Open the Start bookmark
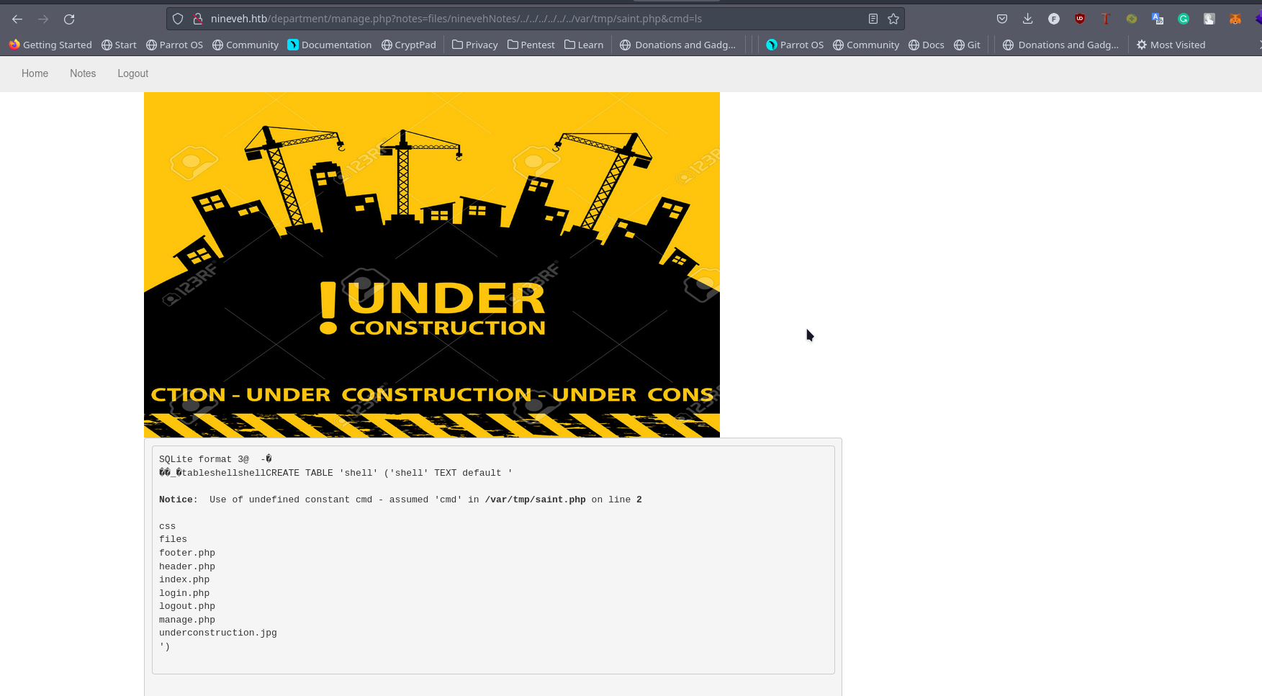The height and width of the screenshot is (696, 1262). (x=119, y=45)
